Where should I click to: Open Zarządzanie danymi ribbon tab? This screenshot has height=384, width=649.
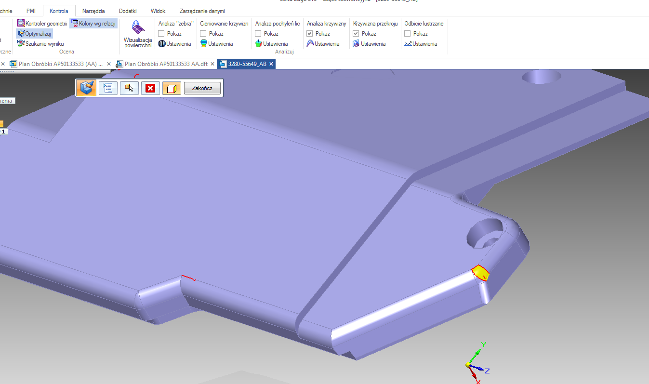pyautogui.click(x=202, y=11)
